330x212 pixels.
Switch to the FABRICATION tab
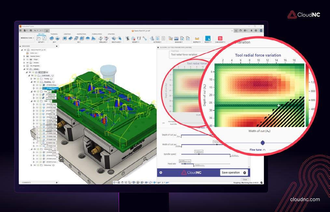tap(97, 34)
